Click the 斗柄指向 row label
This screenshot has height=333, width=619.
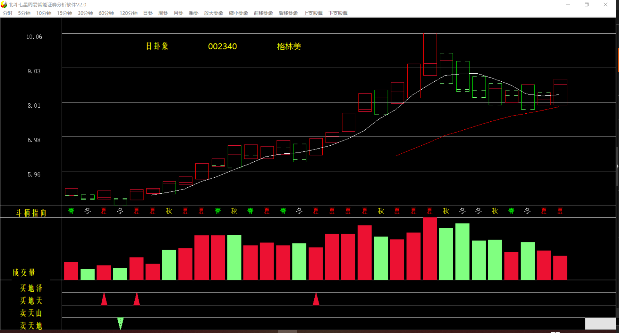click(x=31, y=213)
